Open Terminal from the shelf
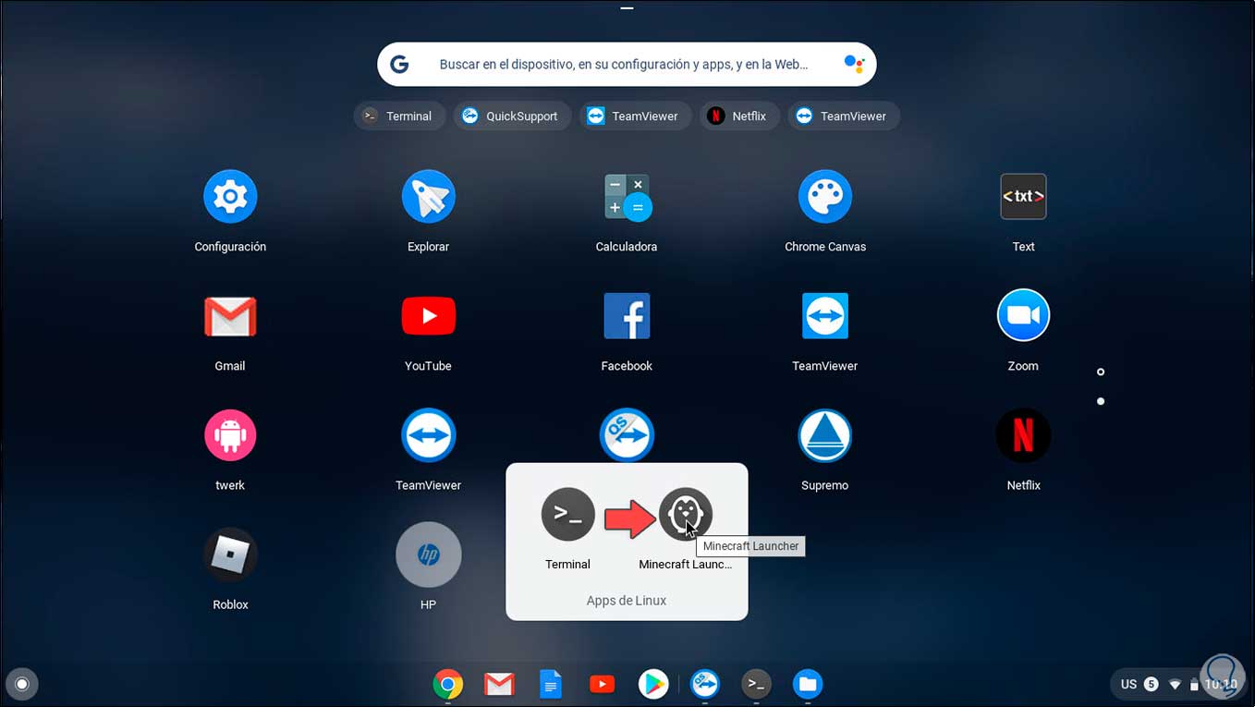 (x=756, y=684)
